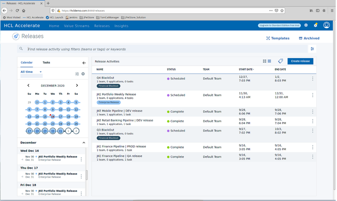
Task: Click the calendar panel scrollbar
Action: click(x=87, y=175)
